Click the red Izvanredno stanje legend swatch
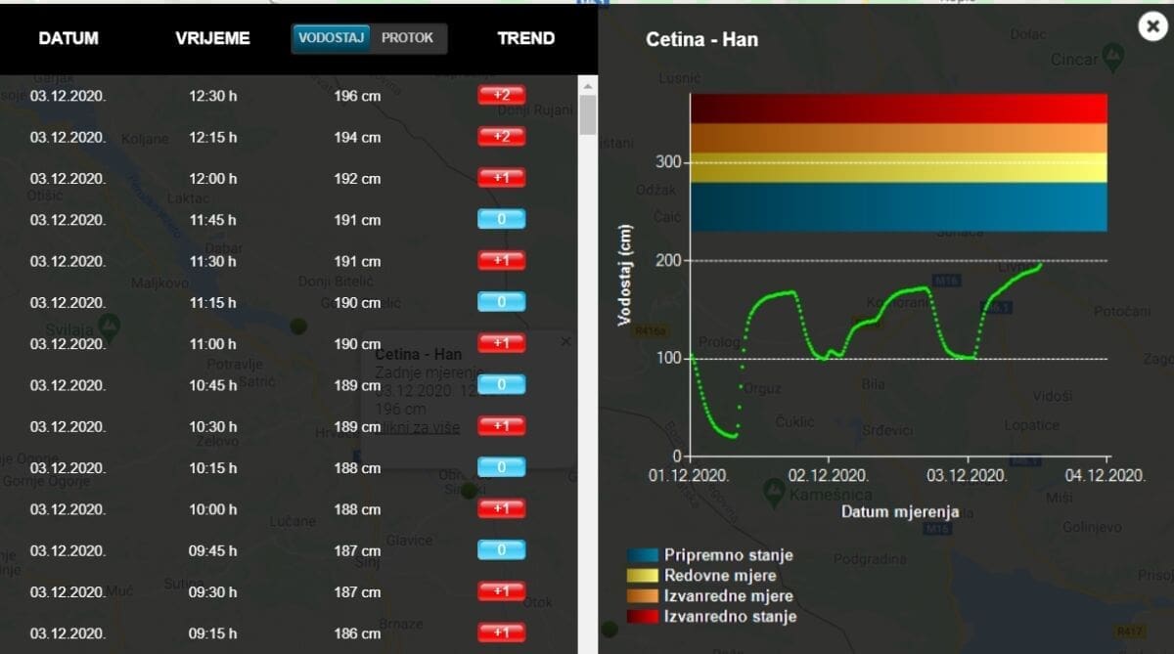The image size is (1174, 654). (643, 617)
